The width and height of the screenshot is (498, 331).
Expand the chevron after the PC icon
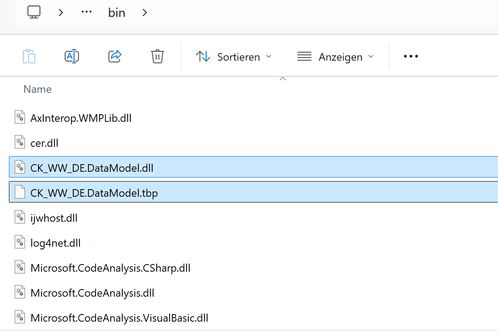coord(61,12)
